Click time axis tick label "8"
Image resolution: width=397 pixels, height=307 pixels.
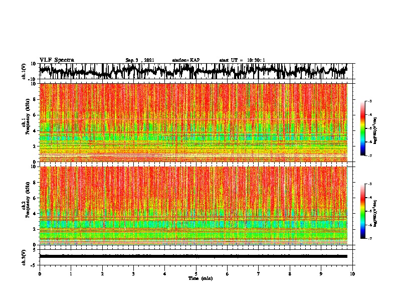pos(290,274)
